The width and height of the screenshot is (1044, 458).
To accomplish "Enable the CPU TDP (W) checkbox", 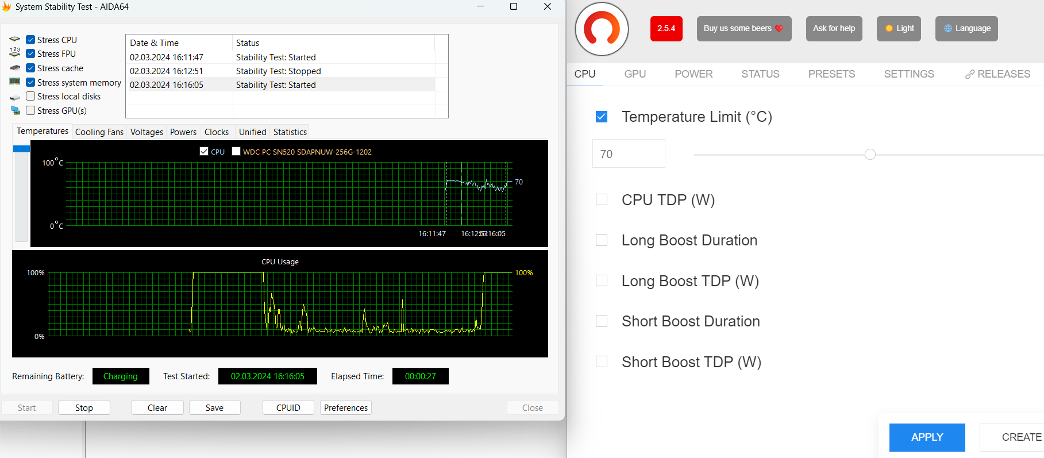I will click(x=602, y=199).
